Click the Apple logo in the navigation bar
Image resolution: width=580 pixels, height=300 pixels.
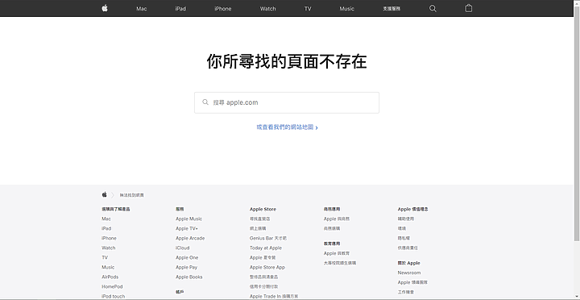[x=105, y=8]
